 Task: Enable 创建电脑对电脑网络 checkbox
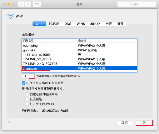[x=27, y=94]
